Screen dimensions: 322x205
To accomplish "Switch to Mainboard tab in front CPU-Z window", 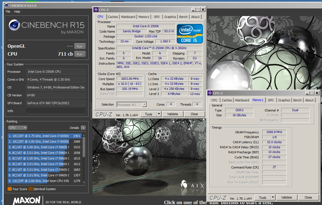I will (x=128, y=17).
